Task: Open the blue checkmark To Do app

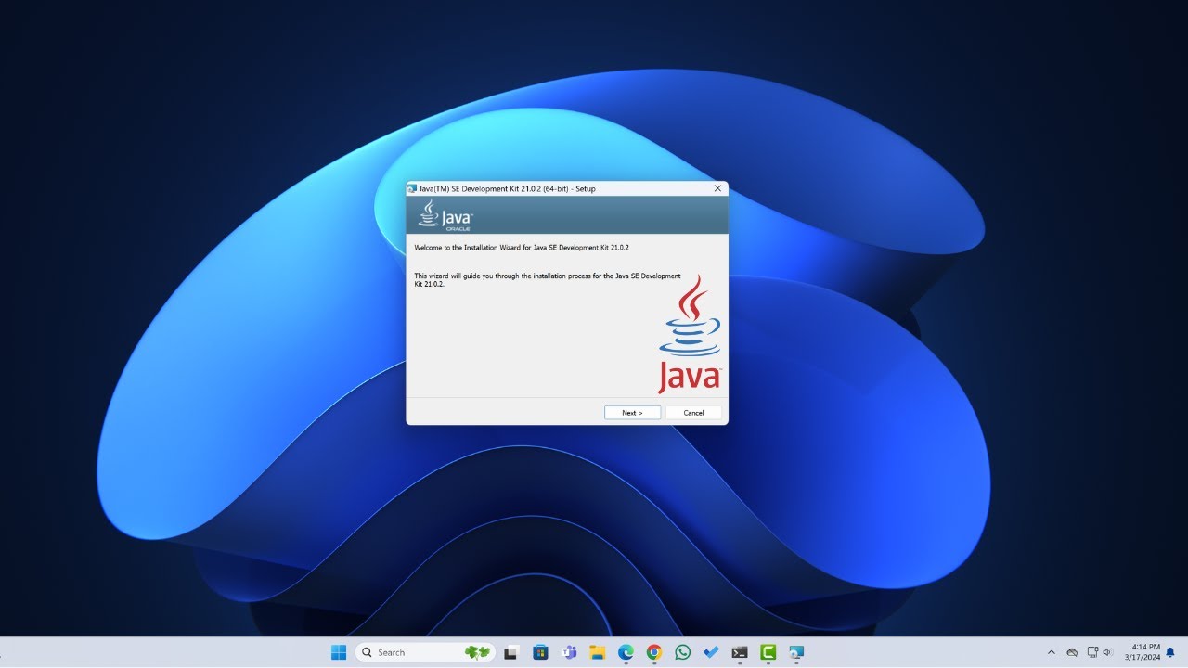Action: 711,652
